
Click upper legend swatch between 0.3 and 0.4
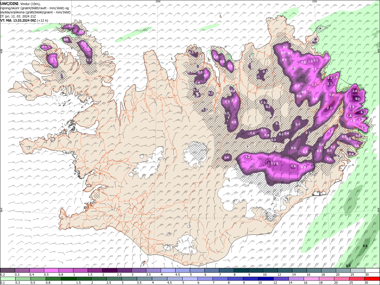point(22,270)
